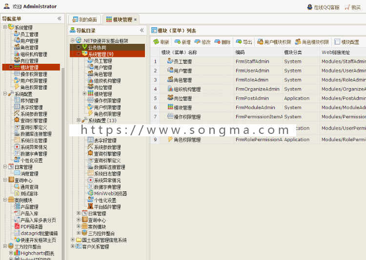Select highlighted 模块管理 in left menu
This screenshot has width=366, height=260.
(31, 67)
